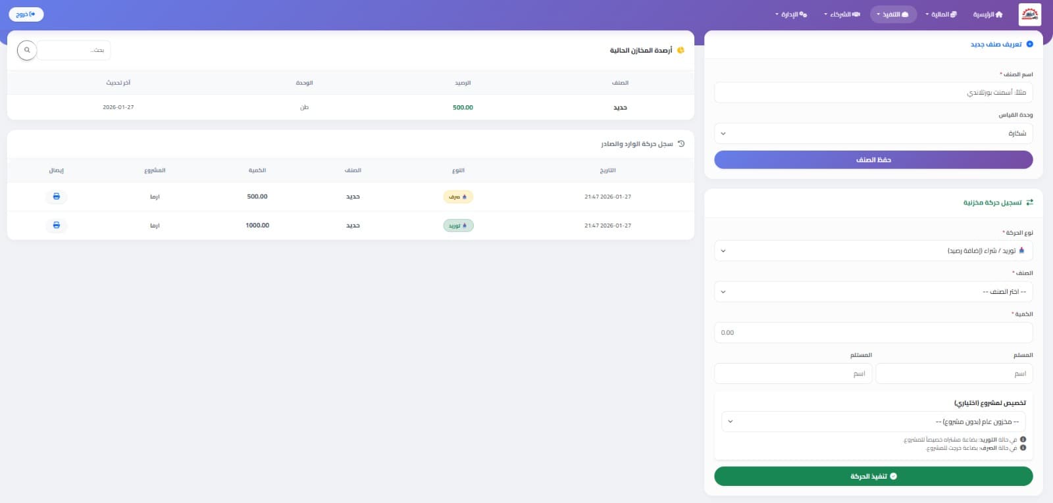This screenshot has height=503, width=1053.
Task: Print receipt for the 1000.00 توريد row
Action: pyautogui.click(x=57, y=226)
